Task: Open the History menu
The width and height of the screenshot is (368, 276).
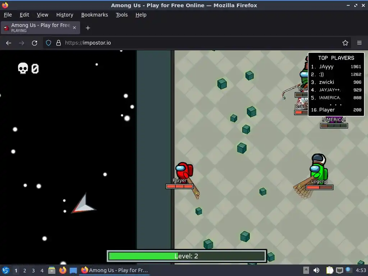Action: point(65,15)
